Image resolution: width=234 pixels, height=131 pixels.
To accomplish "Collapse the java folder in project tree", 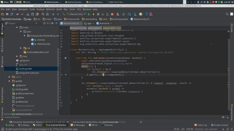I will pyautogui.click(x=21, y=32).
